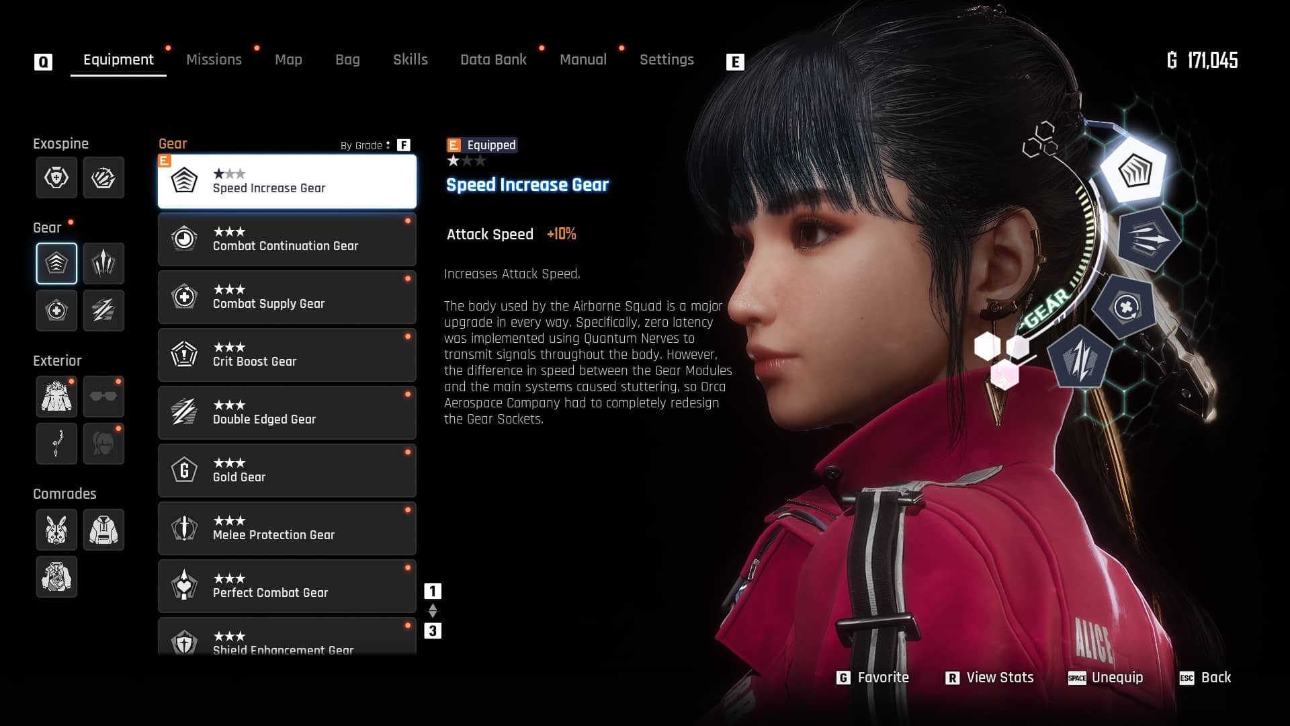1290x726 pixels.
Task: Select Shield Enhancement Gear in the list
Action: 287,637
